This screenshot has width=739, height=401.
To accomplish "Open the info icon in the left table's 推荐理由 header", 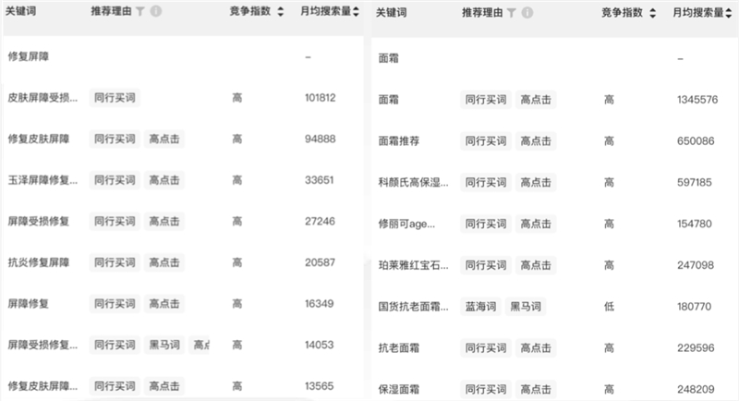I will (x=155, y=11).
